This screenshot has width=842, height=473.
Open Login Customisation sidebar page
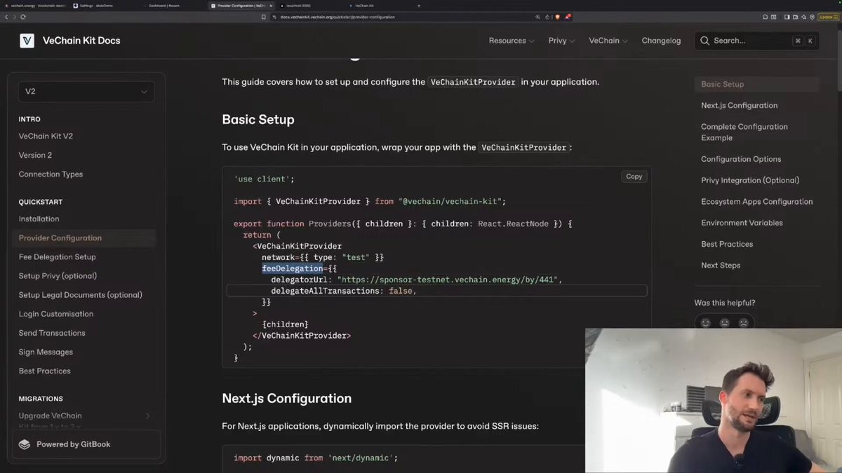(55, 314)
